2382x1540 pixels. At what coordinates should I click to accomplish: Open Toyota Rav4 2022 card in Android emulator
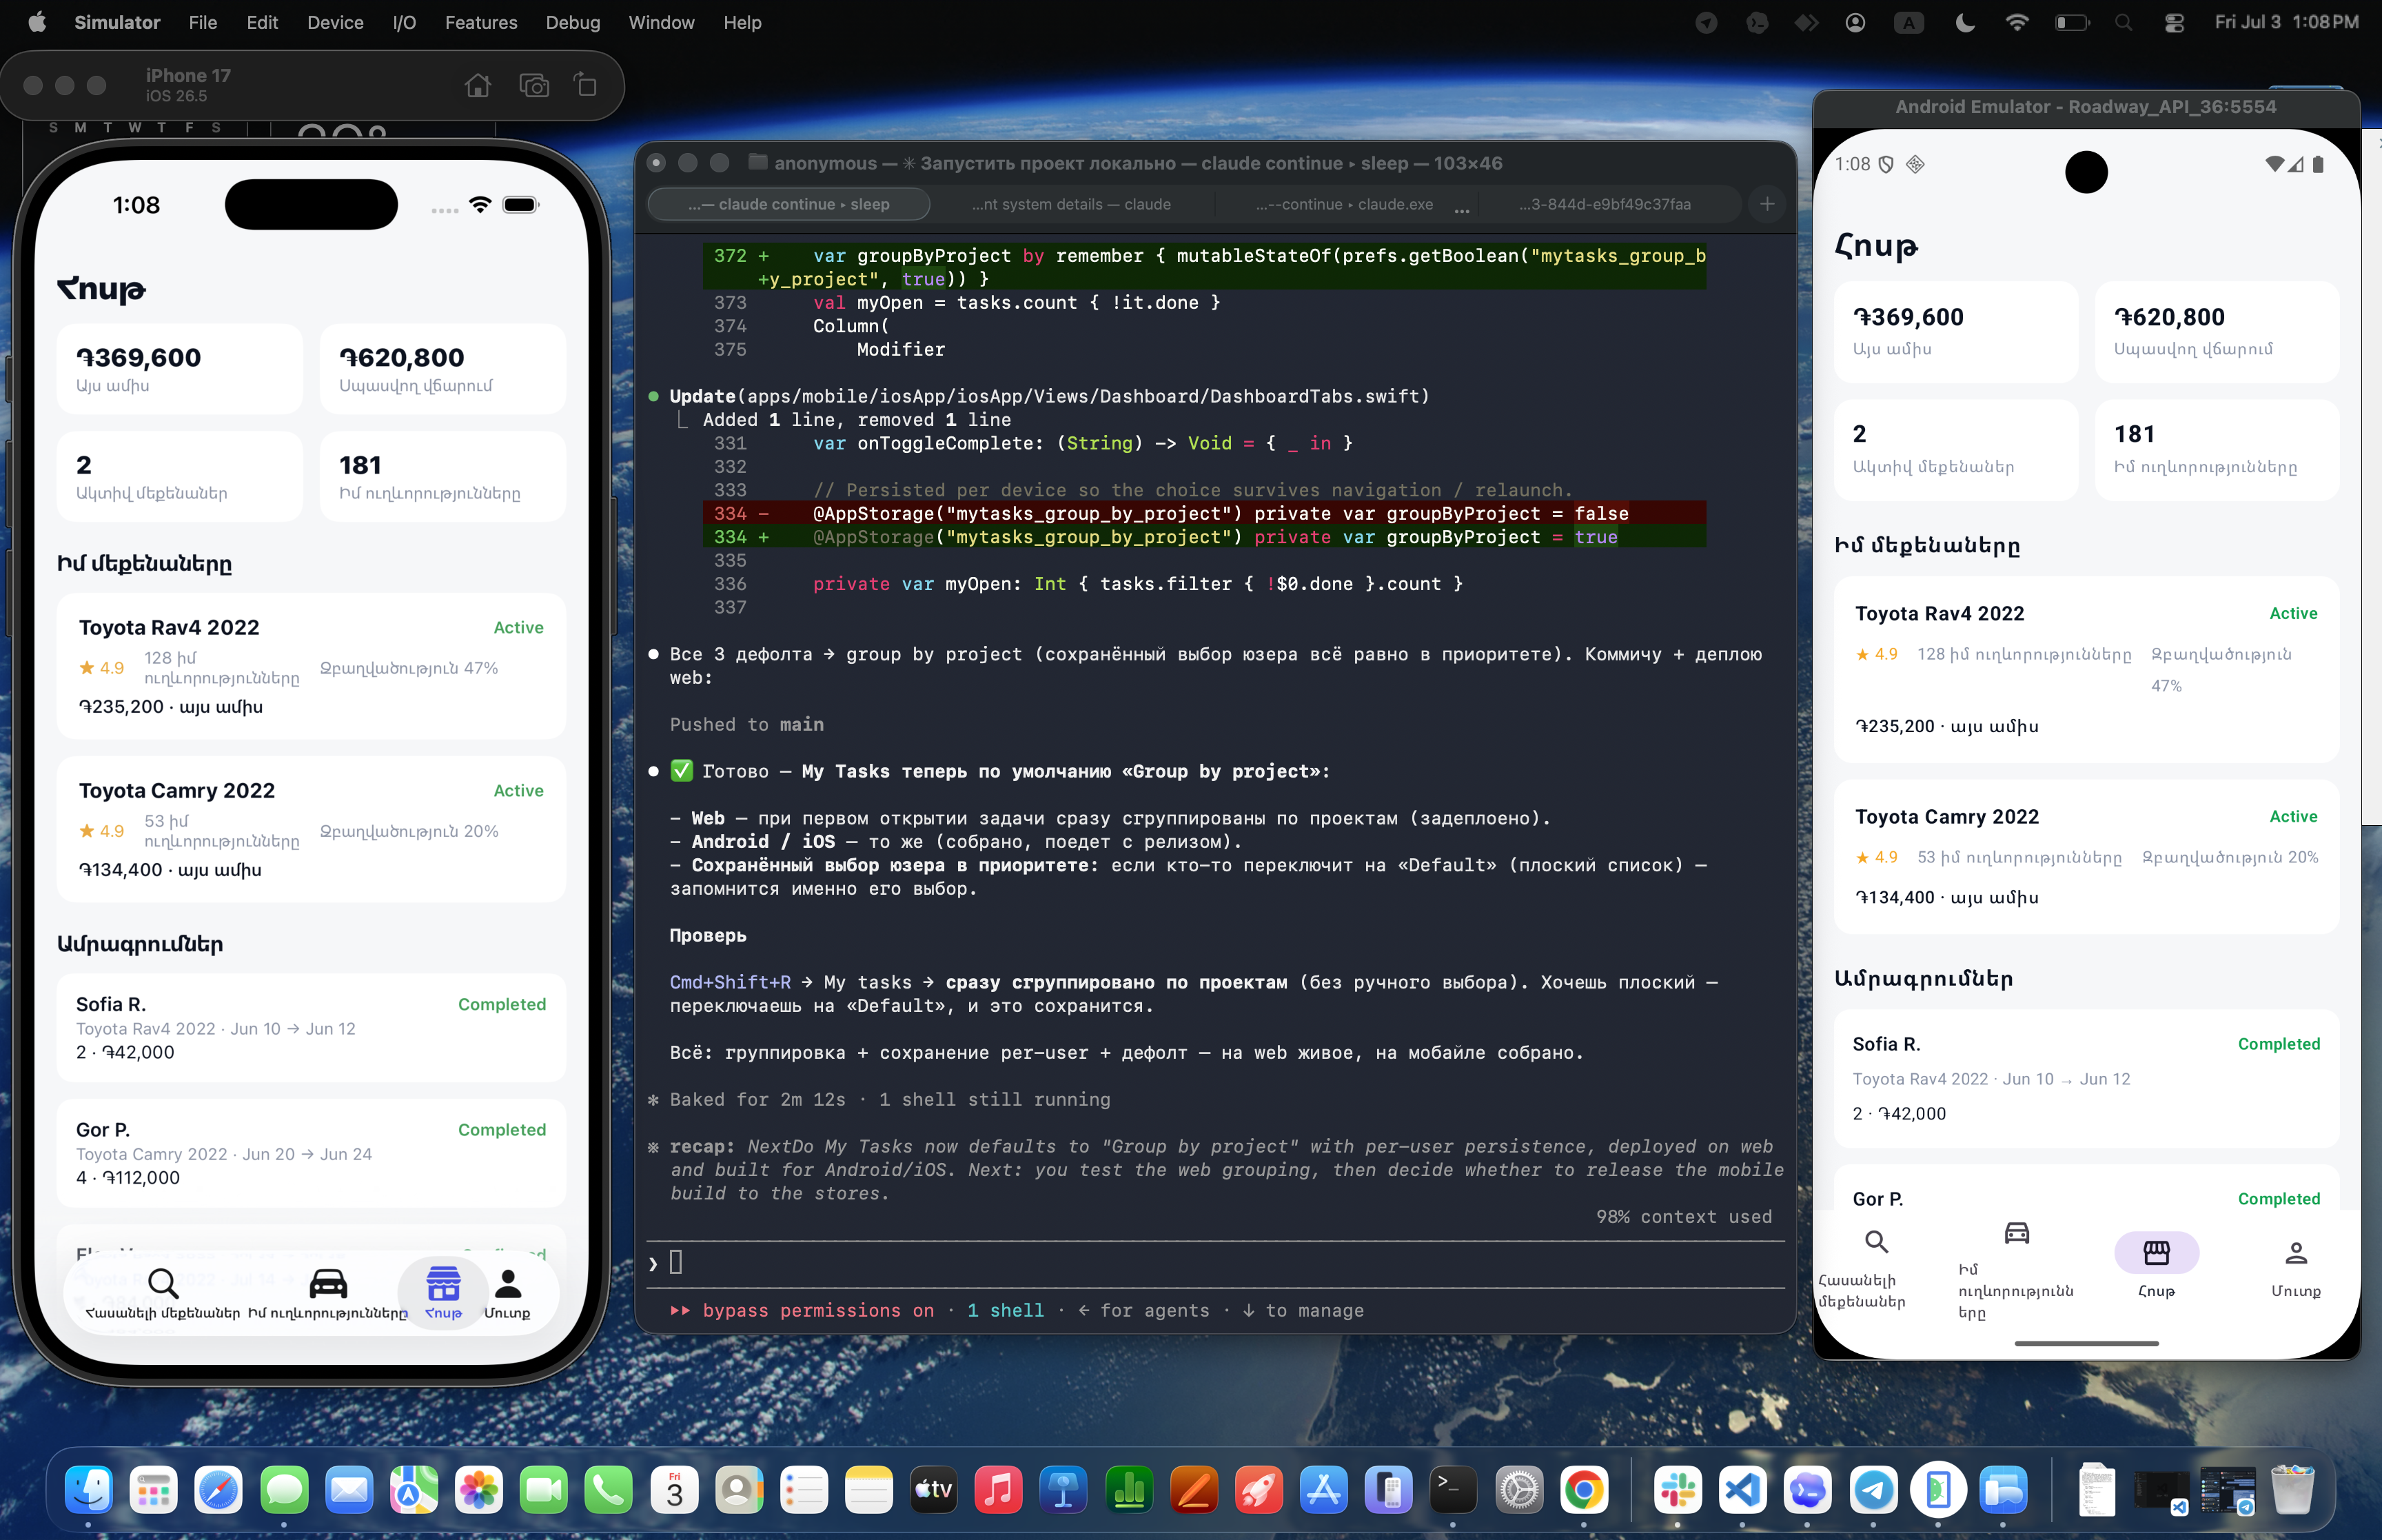point(2086,669)
